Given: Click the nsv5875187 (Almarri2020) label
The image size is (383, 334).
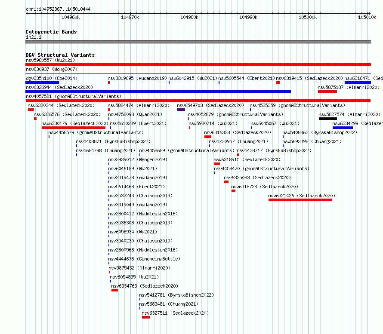Looking at the screenshot, I should pos(349,87).
